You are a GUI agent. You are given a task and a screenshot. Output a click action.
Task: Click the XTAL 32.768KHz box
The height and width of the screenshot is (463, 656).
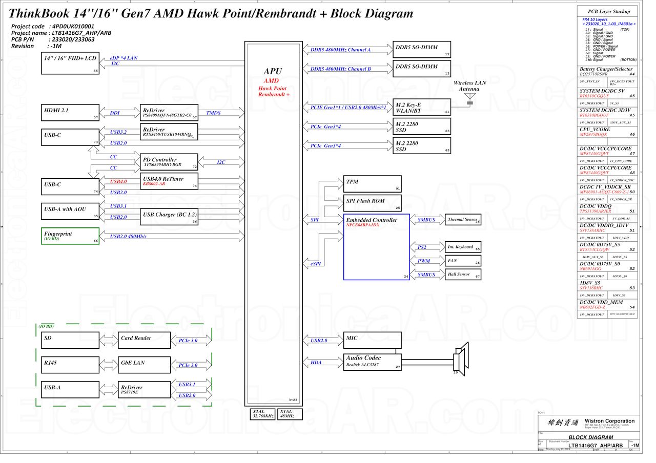pos(263,414)
